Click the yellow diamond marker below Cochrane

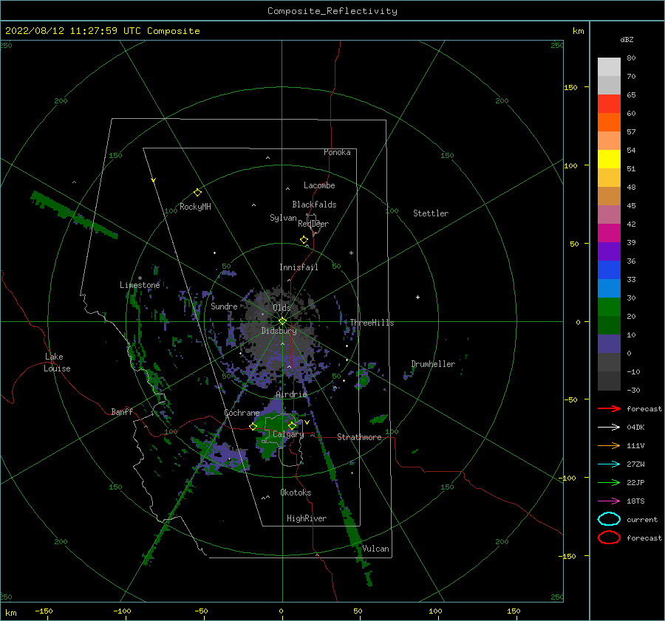click(x=253, y=427)
